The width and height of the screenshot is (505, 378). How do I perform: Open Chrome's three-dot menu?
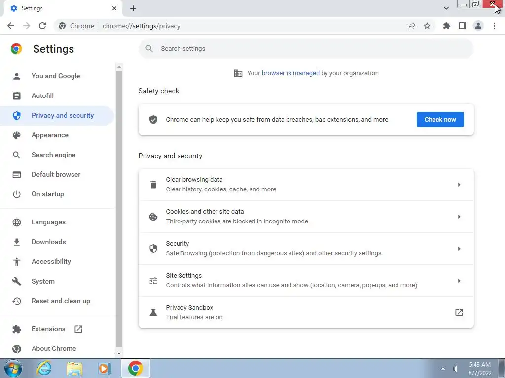(x=494, y=26)
